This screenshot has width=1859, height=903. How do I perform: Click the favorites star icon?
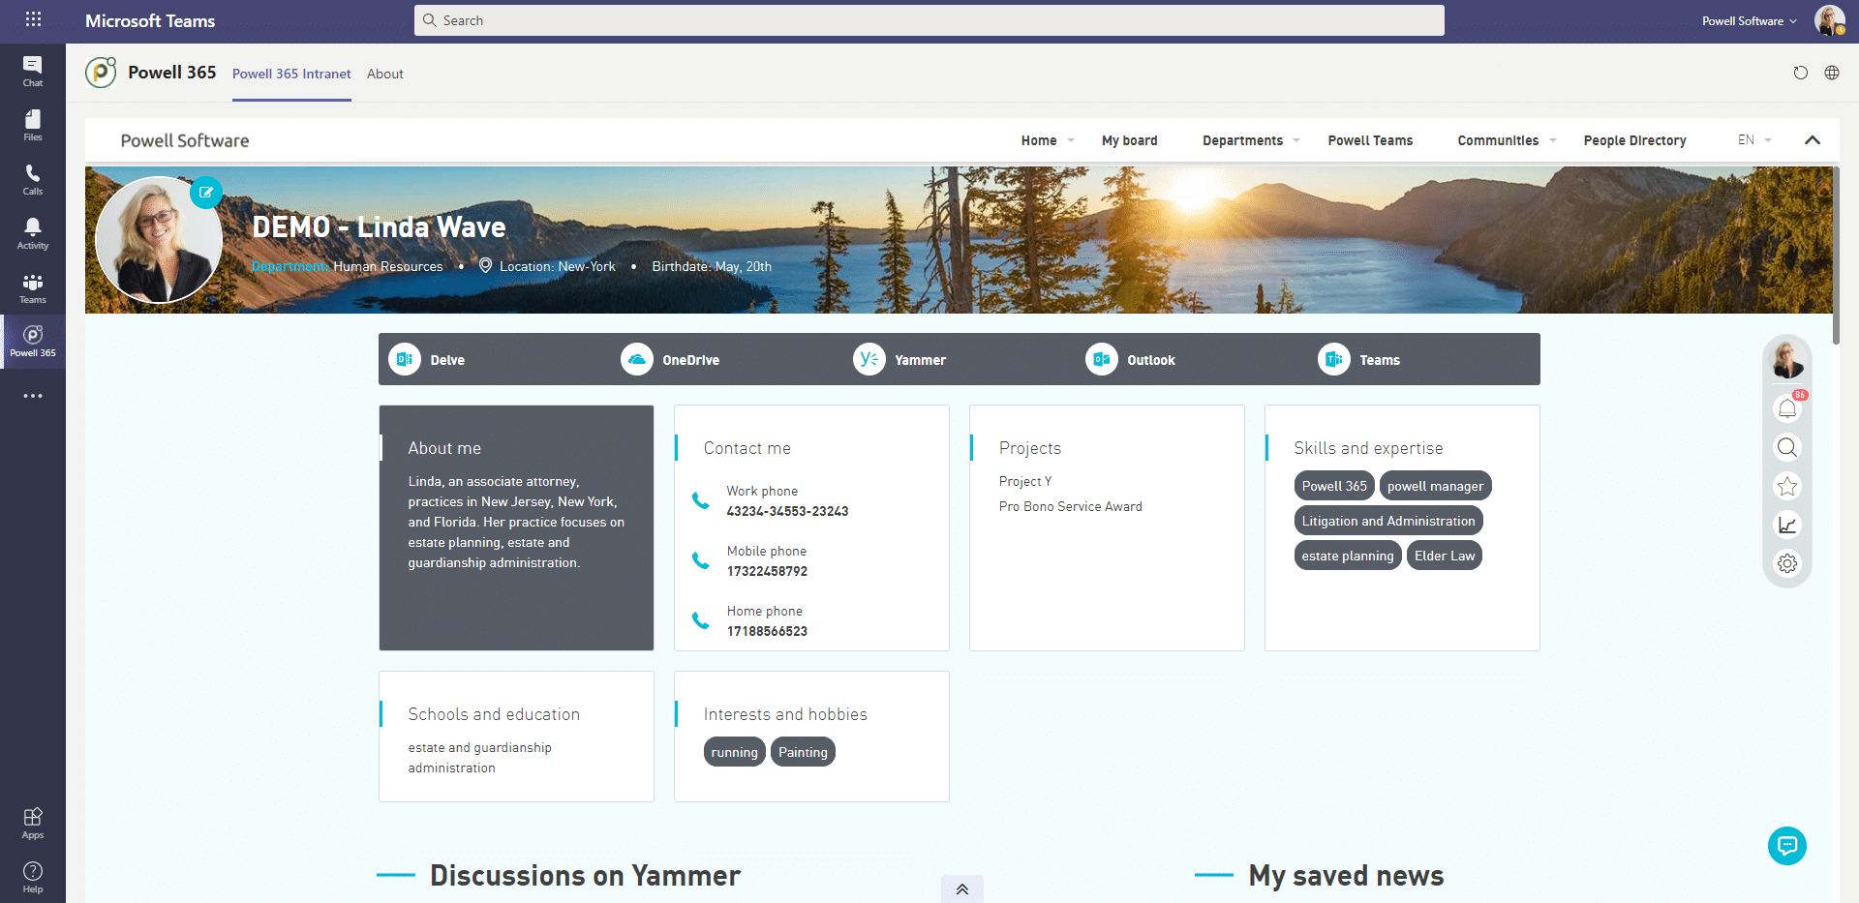click(x=1787, y=486)
